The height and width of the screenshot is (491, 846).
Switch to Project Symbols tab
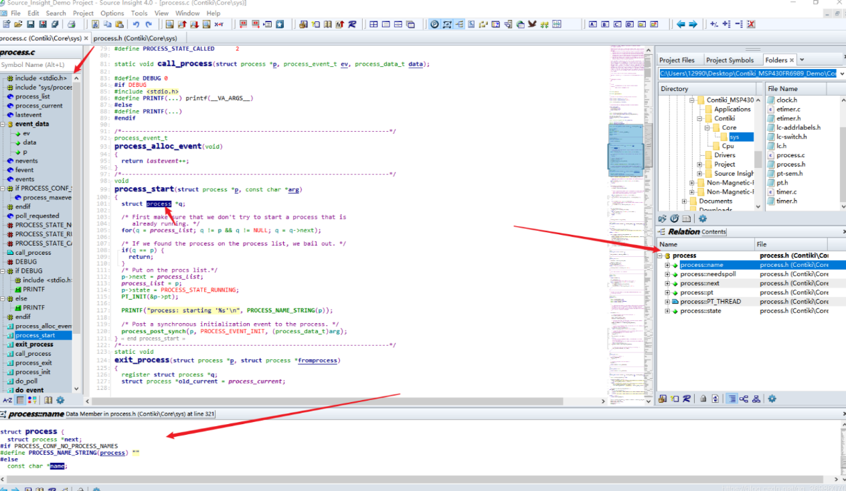pyautogui.click(x=730, y=60)
